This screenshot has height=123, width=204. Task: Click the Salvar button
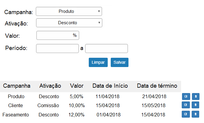click(x=119, y=62)
